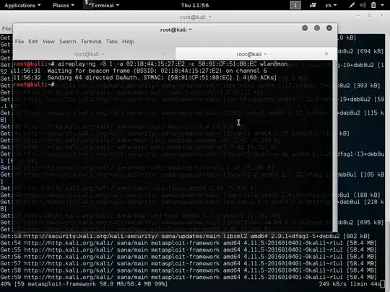Click the volume speaker icon
This screenshot has height=292, width=390.
tap(363, 5)
